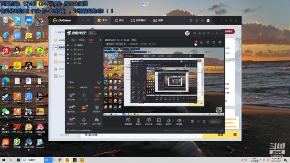Hide the 弹幕姬 layer with eye icon
The height and width of the screenshot is (163, 290).
pyautogui.click(x=68, y=45)
